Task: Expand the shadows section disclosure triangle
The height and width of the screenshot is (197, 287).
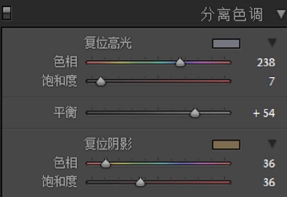Action: click(x=272, y=143)
